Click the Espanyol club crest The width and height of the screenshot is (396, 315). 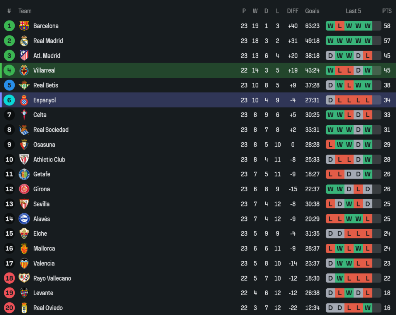(24, 100)
